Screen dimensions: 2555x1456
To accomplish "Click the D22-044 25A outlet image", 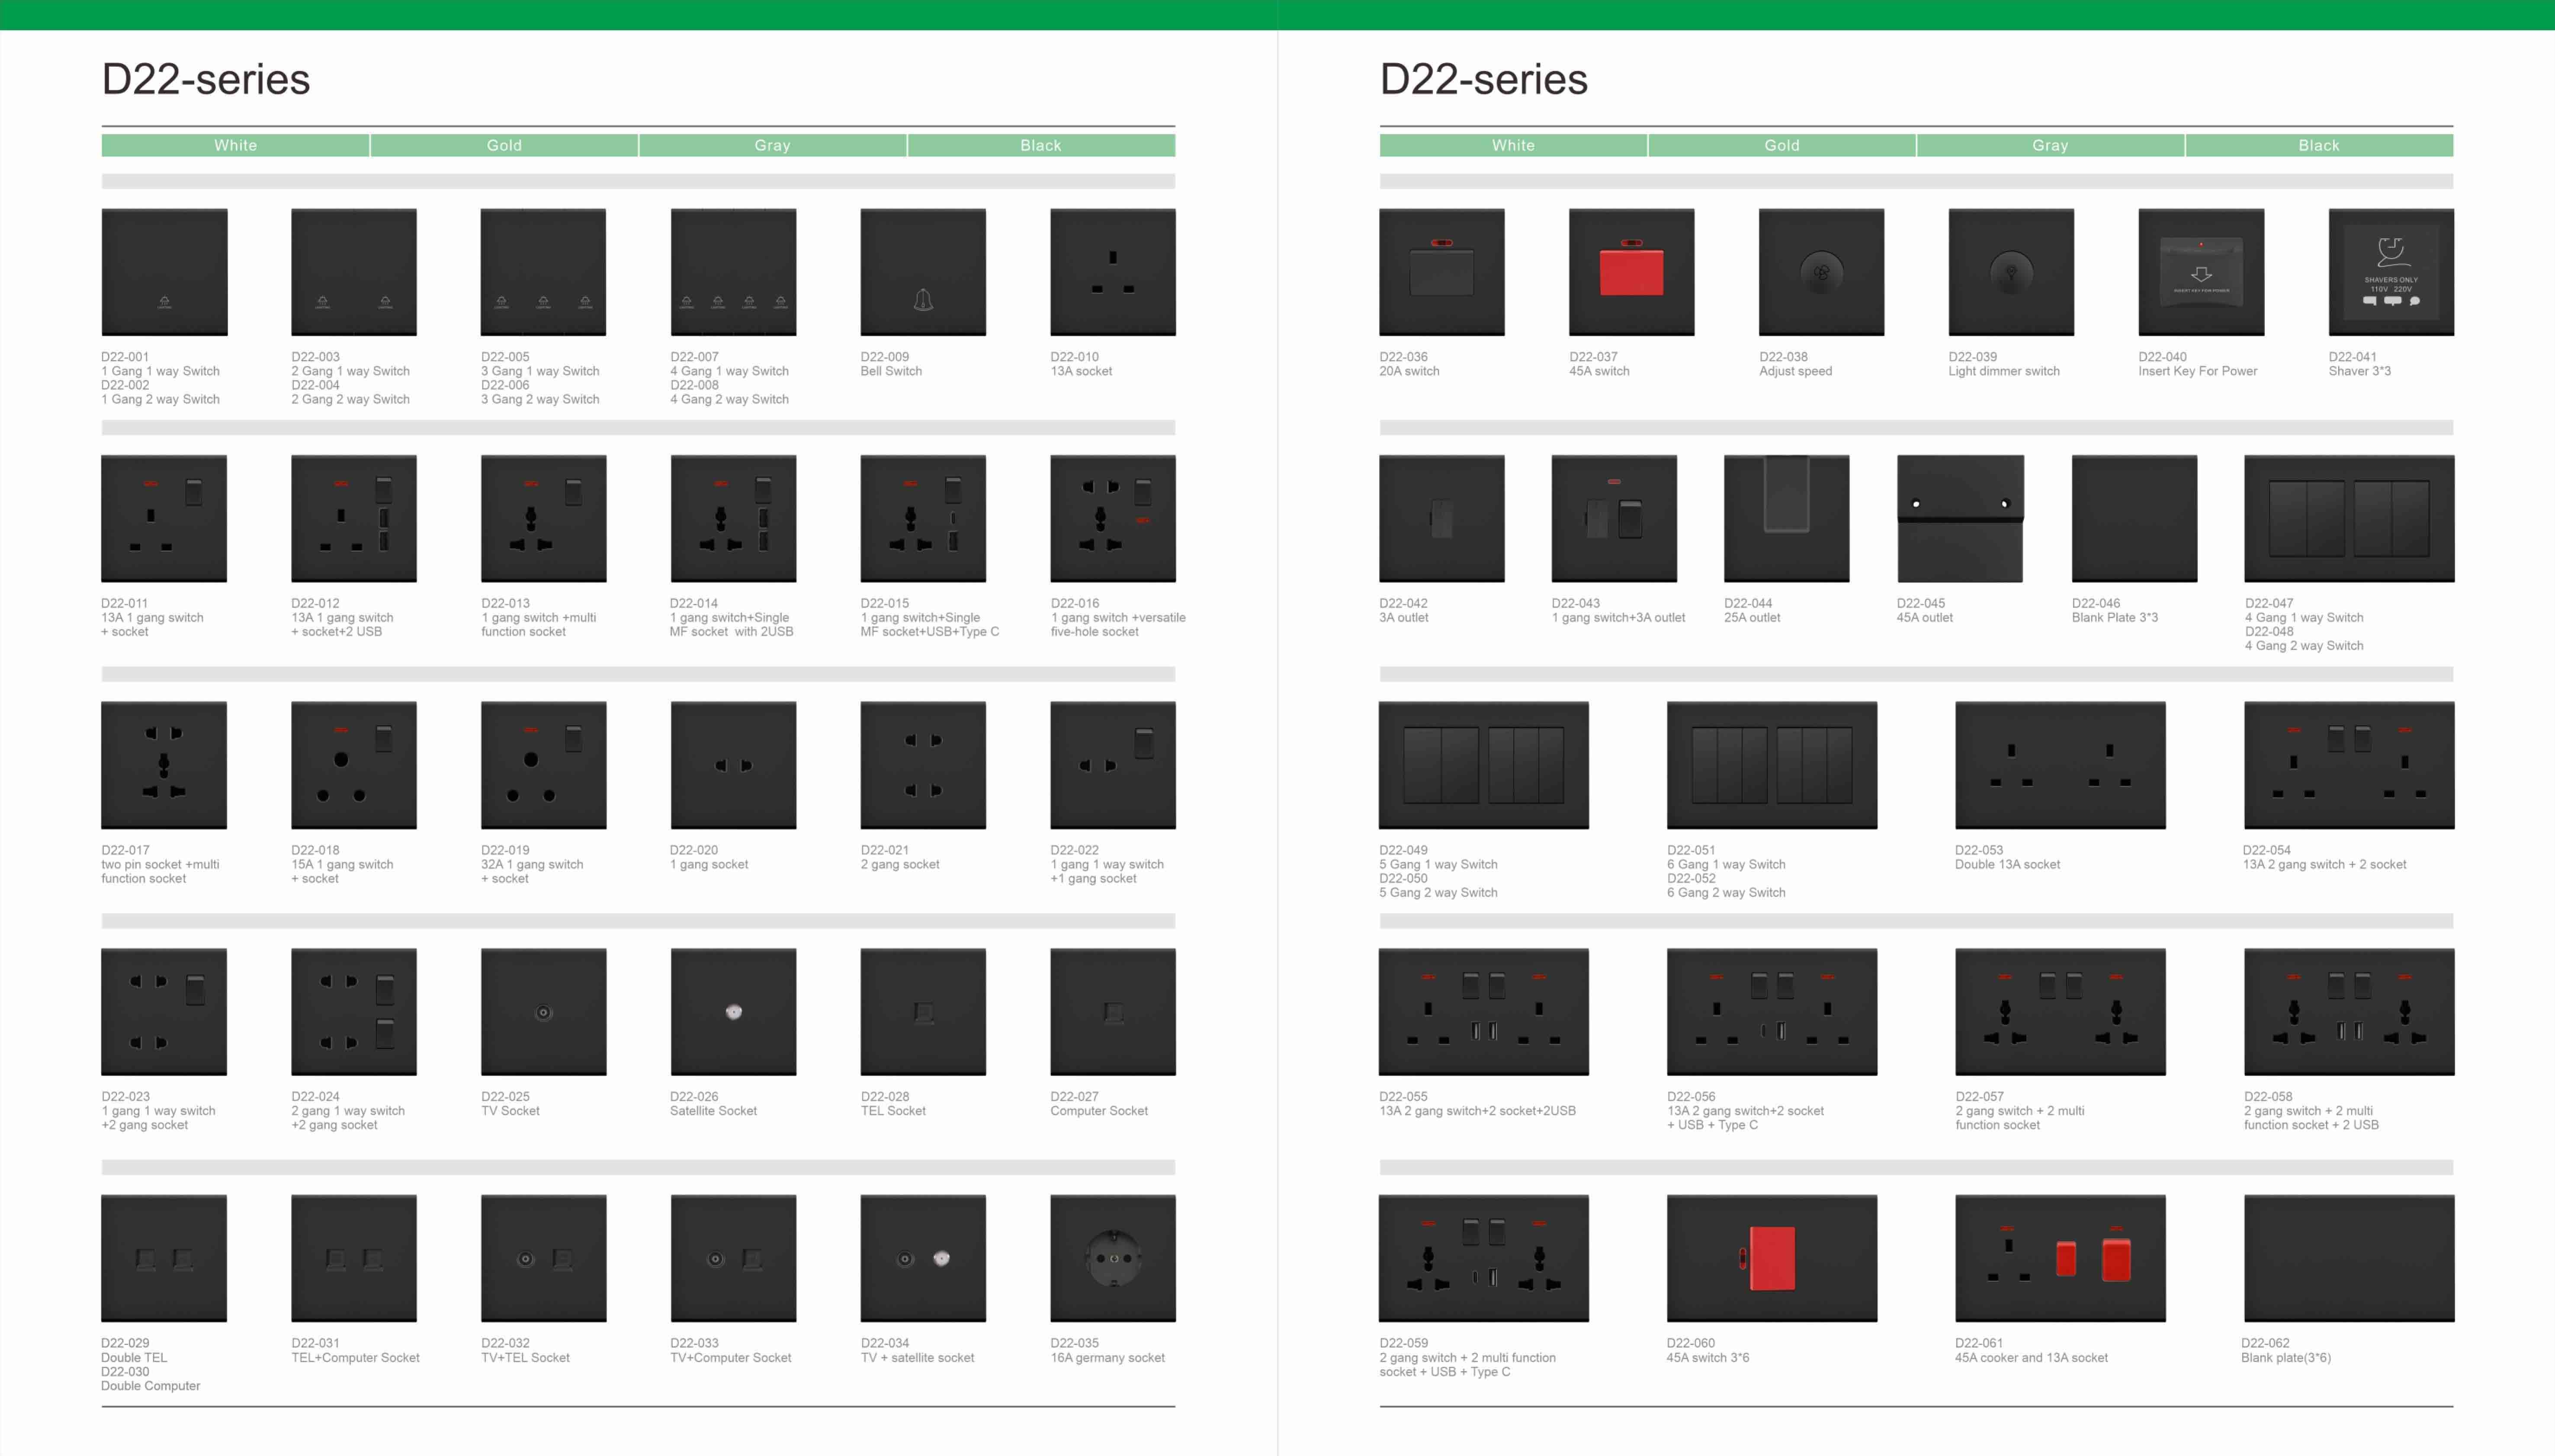I will click(x=1787, y=519).
